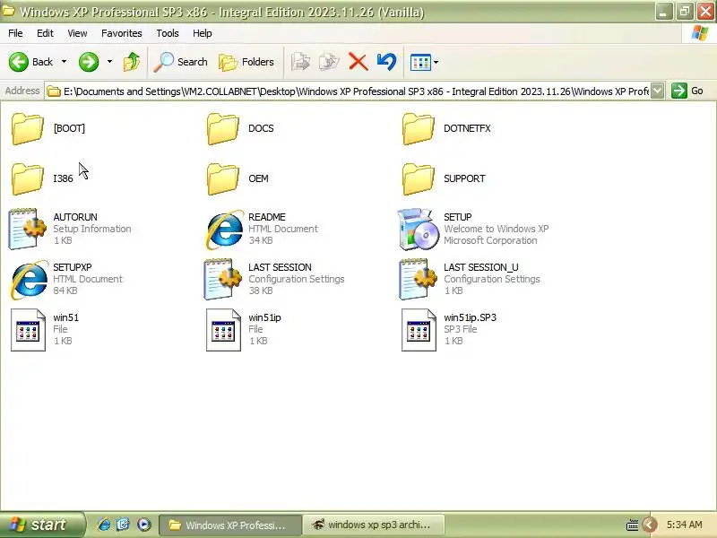This screenshot has height=538, width=717.
Task: Click the keyboard icon in system tray
Action: [633, 525]
